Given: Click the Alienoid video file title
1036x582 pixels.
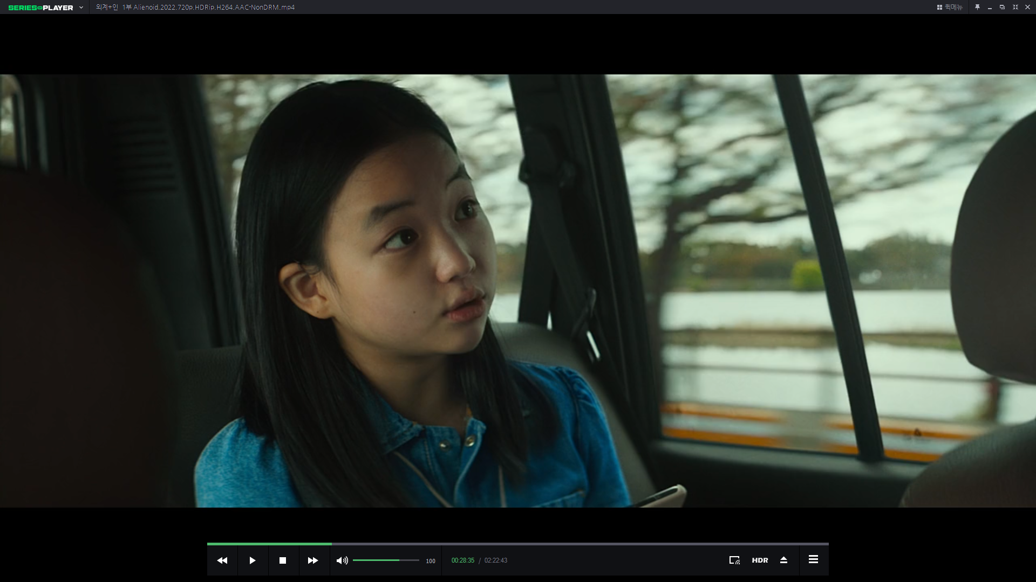Looking at the screenshot, I should 195,7.
